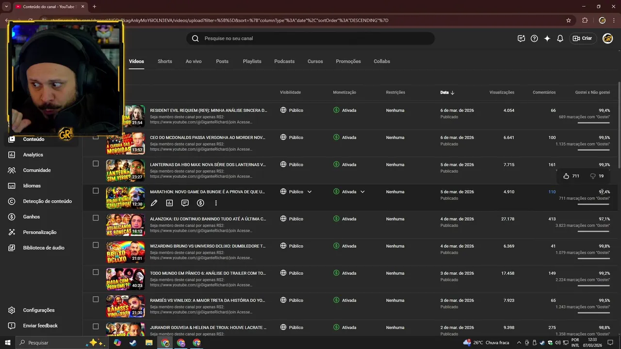Open notifications bell icon

[x=560, y=38]
